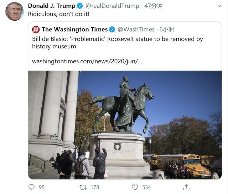
Task: Open the quoted tweet headline text
Action: point(118,43)
